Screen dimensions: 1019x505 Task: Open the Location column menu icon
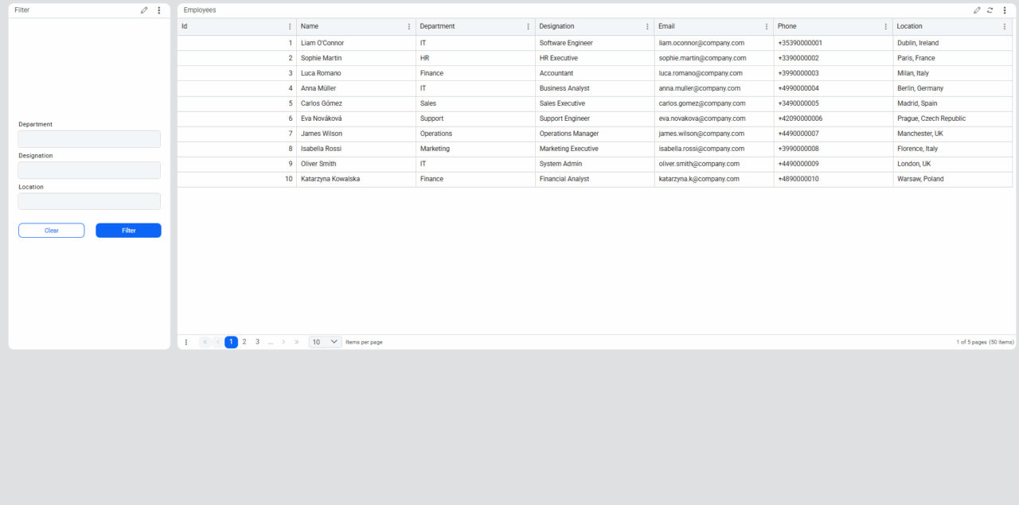coord(1005,26)
